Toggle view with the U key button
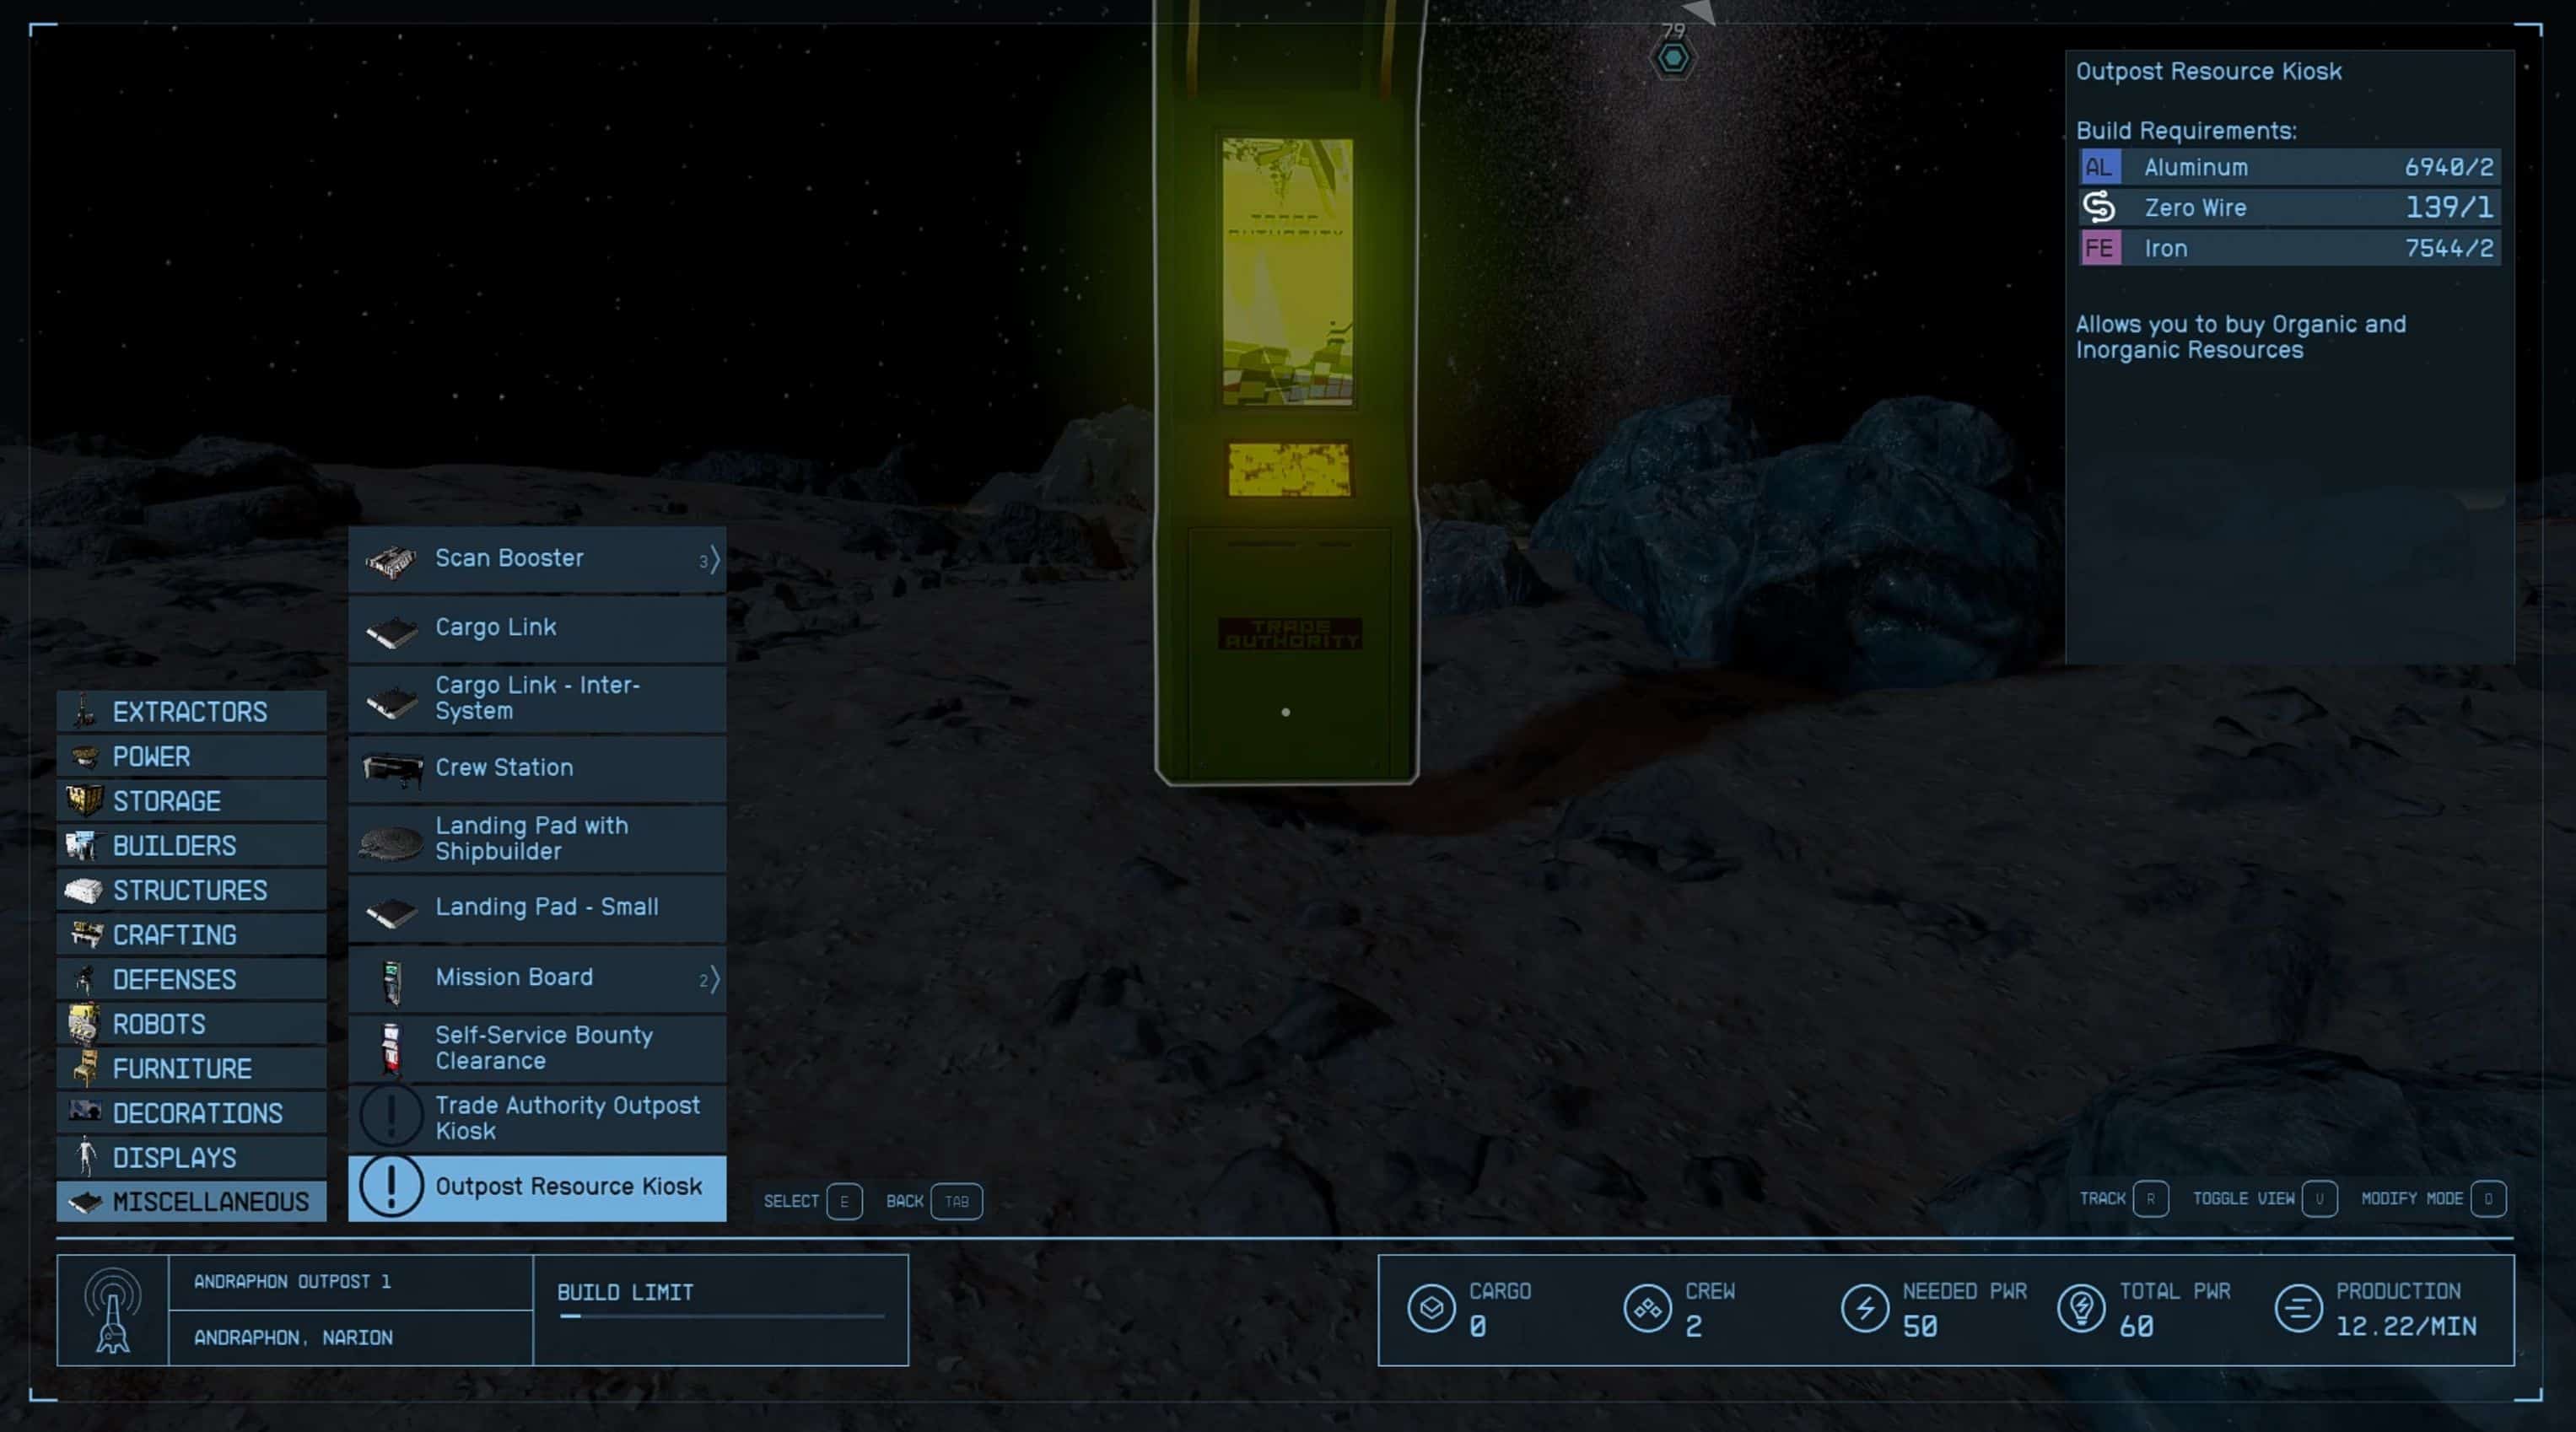The height and width of the screenshot is (1432, 2576). tap(2319, 1199)
